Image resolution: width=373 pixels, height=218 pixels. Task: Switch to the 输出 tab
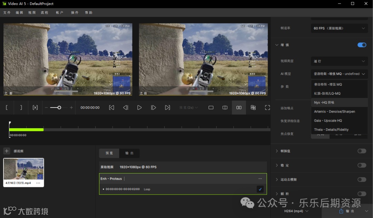(x=129, y=153)
